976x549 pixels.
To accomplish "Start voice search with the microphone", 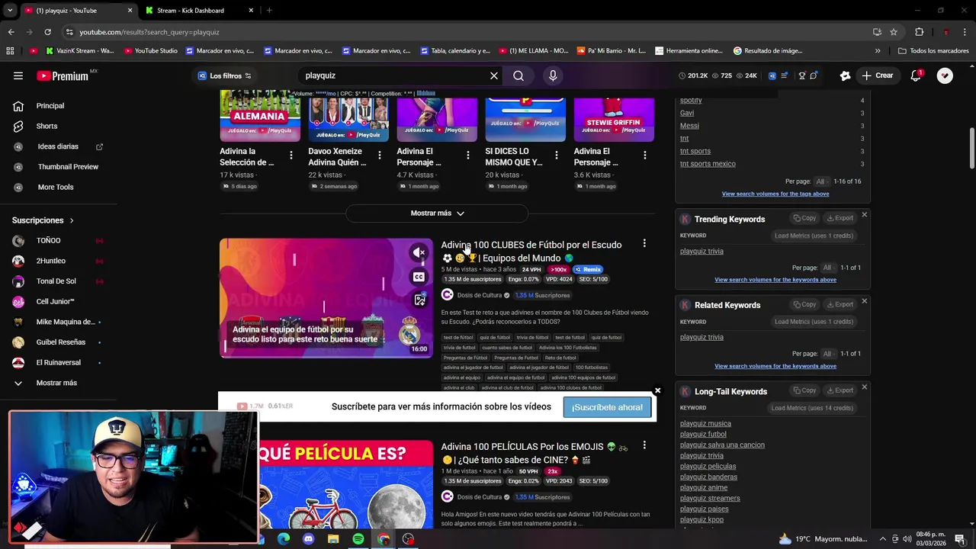I will point(553,75).
